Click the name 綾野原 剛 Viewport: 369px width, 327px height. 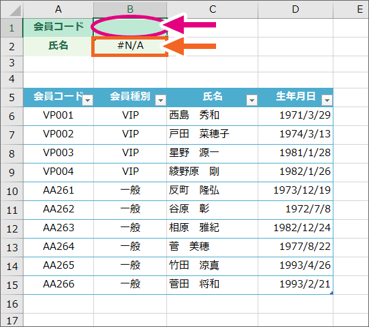tap(194, 172)
